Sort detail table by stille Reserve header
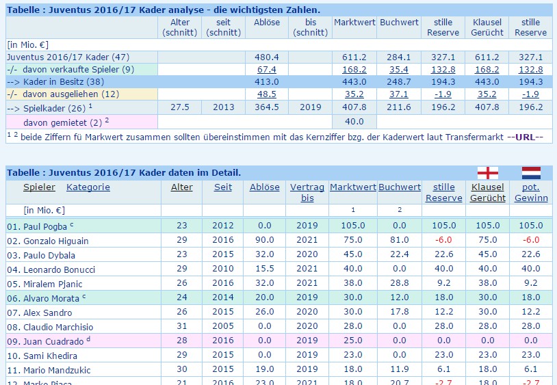The height and width of the screenshot is (385, 557). point(443,192)
